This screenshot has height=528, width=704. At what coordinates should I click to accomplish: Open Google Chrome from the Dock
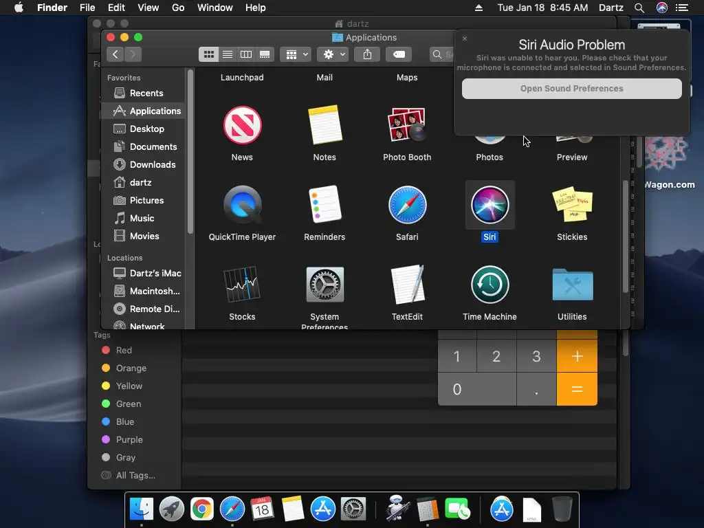click(202, 509)
